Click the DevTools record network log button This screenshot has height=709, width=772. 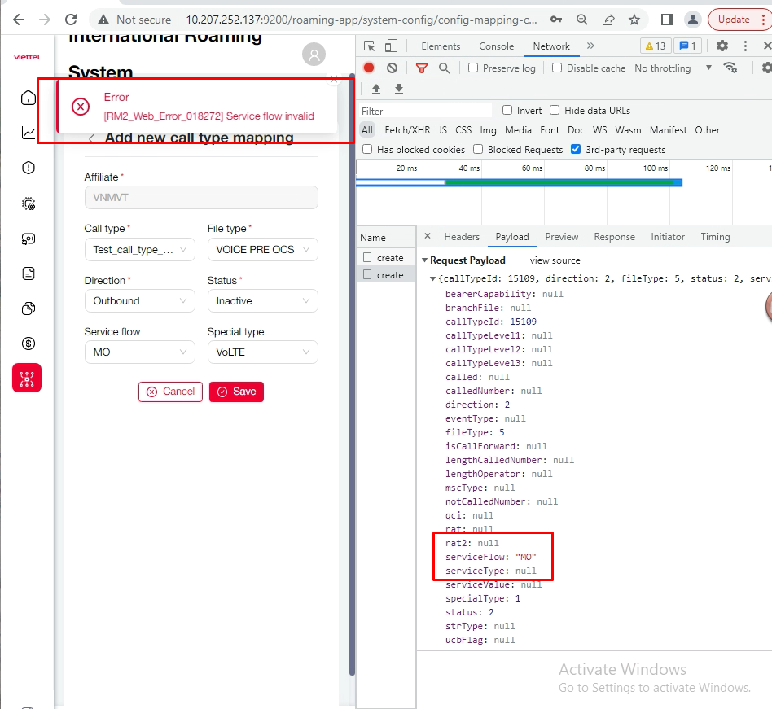(x=369, y=68)
